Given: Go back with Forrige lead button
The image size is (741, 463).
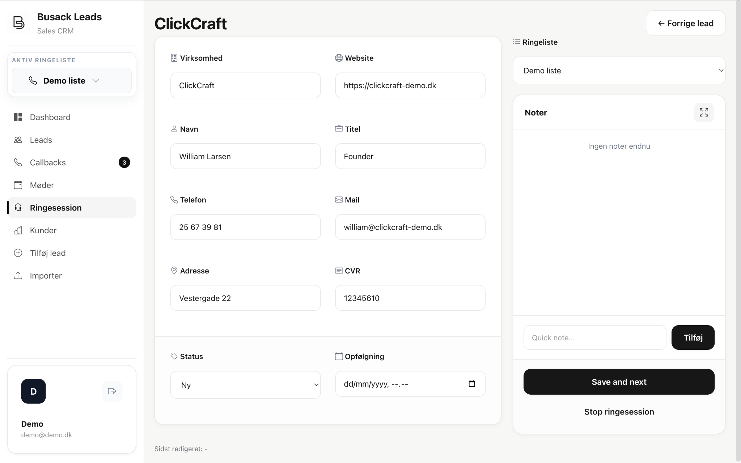Looking at the screenshot, I should 686,23.
